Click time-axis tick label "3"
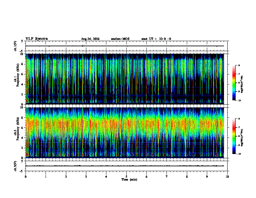Image resolution: width=256 pixels, height=198 pixels. 86,177
